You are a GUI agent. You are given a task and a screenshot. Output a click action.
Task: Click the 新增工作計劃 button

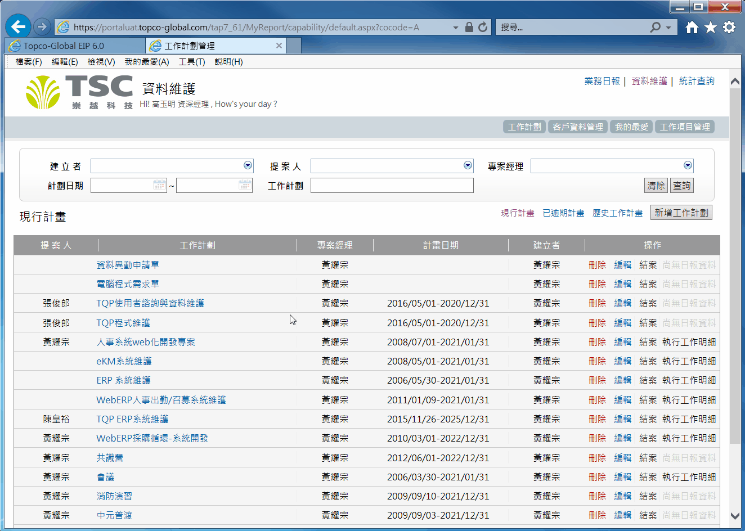click(x=681, y=213)
